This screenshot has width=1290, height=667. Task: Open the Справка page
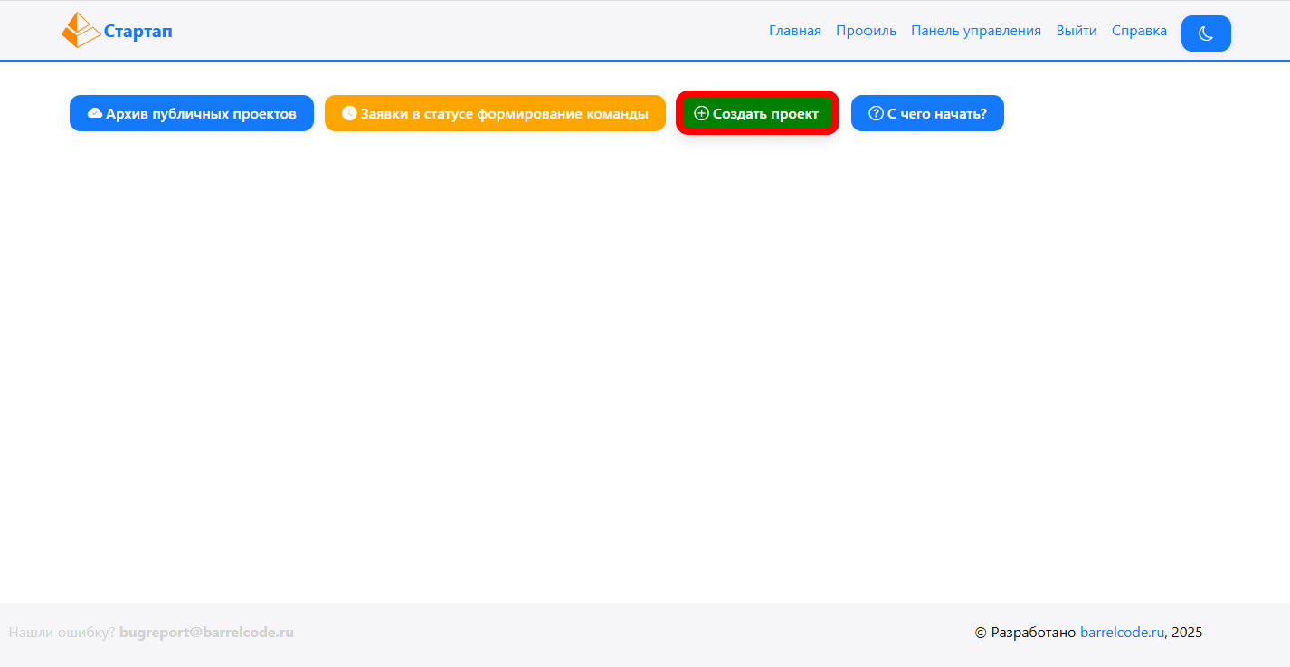(1139, 31)
